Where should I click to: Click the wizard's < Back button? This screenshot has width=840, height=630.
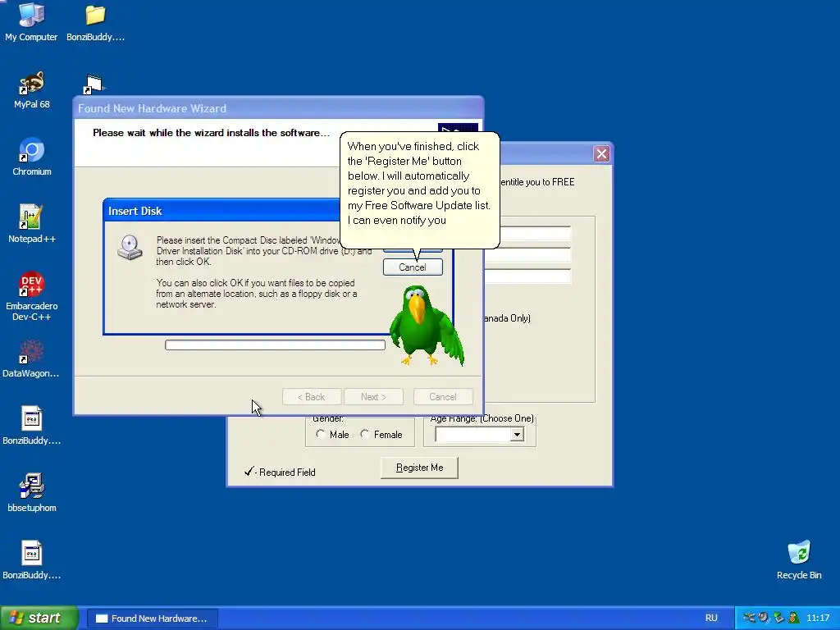coord(312,397)
